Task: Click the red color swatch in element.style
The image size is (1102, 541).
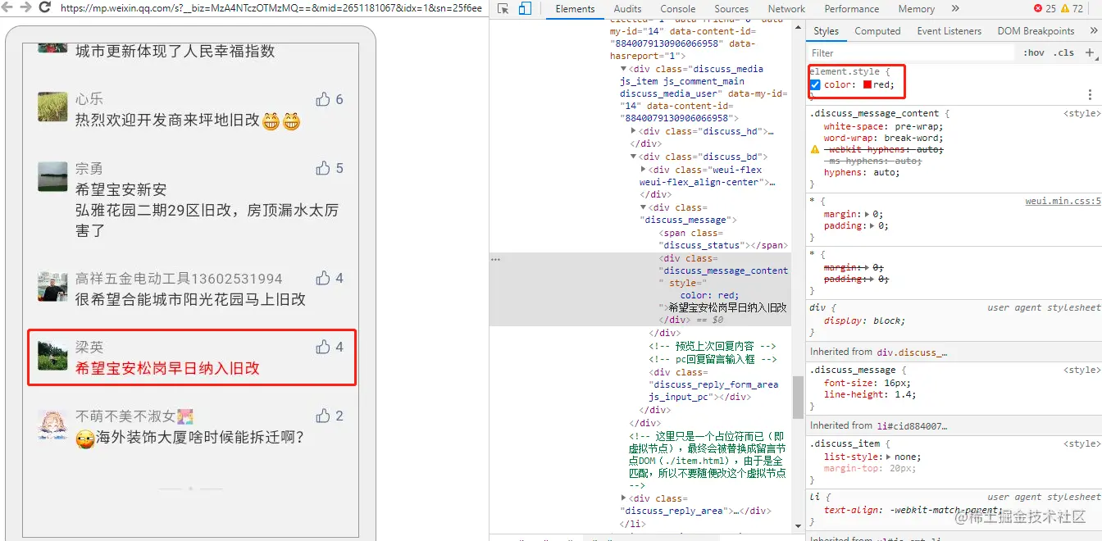Action: (868, 84)
